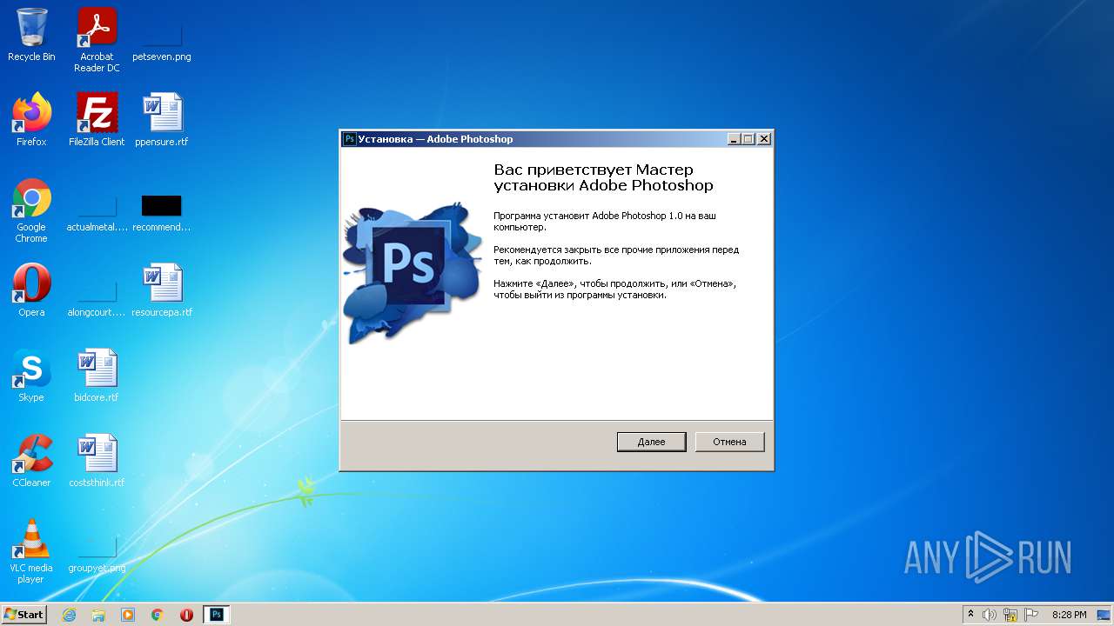Select the ppensure.rtf document icon
Image resolution: width=1114 pixels, height=626 pixels.
click(162, 120)
